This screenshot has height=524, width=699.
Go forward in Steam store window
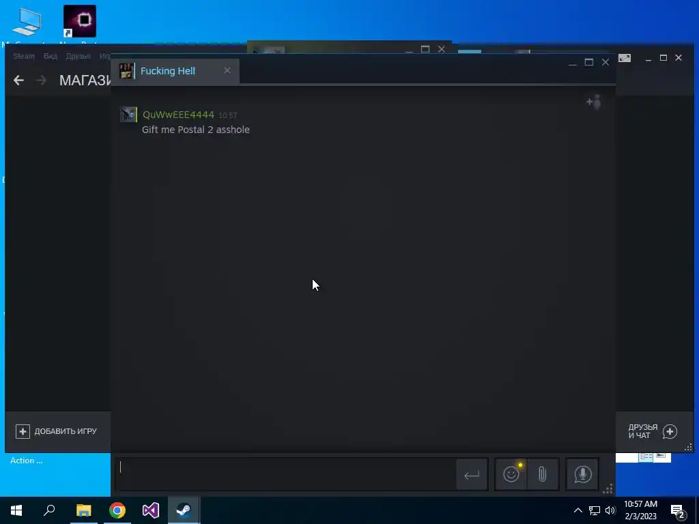41,81
